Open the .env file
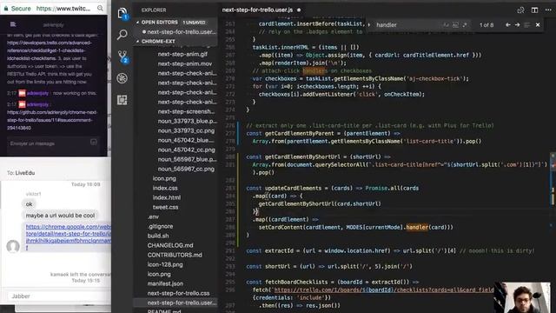Screen dimensions: 556x313 (x=153, y=216)
